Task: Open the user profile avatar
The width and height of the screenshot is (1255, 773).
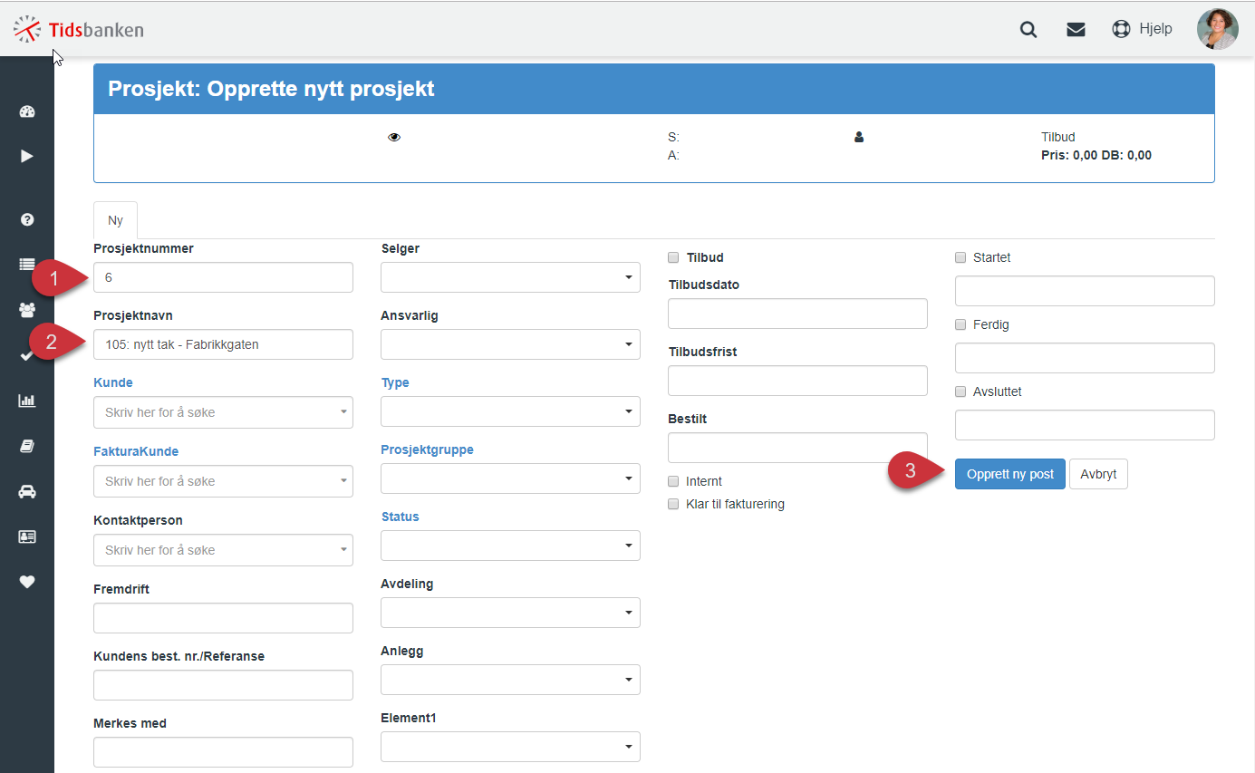Action: (x=1217, y=29)
